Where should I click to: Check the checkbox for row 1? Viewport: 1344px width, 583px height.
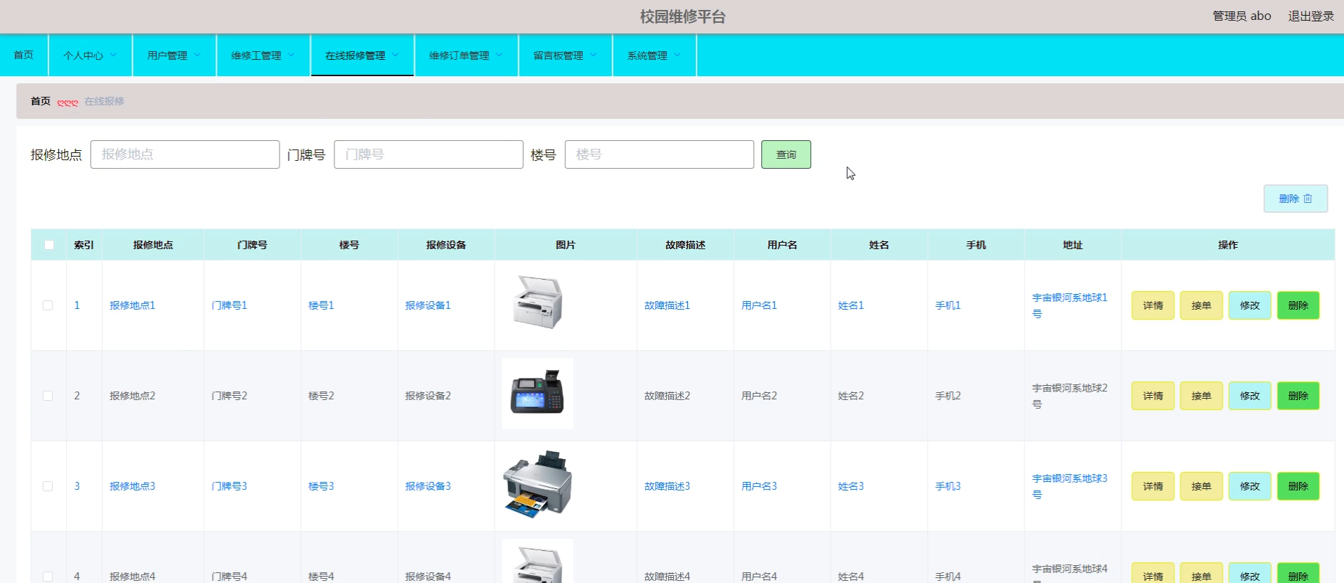(x=48, y=305)
